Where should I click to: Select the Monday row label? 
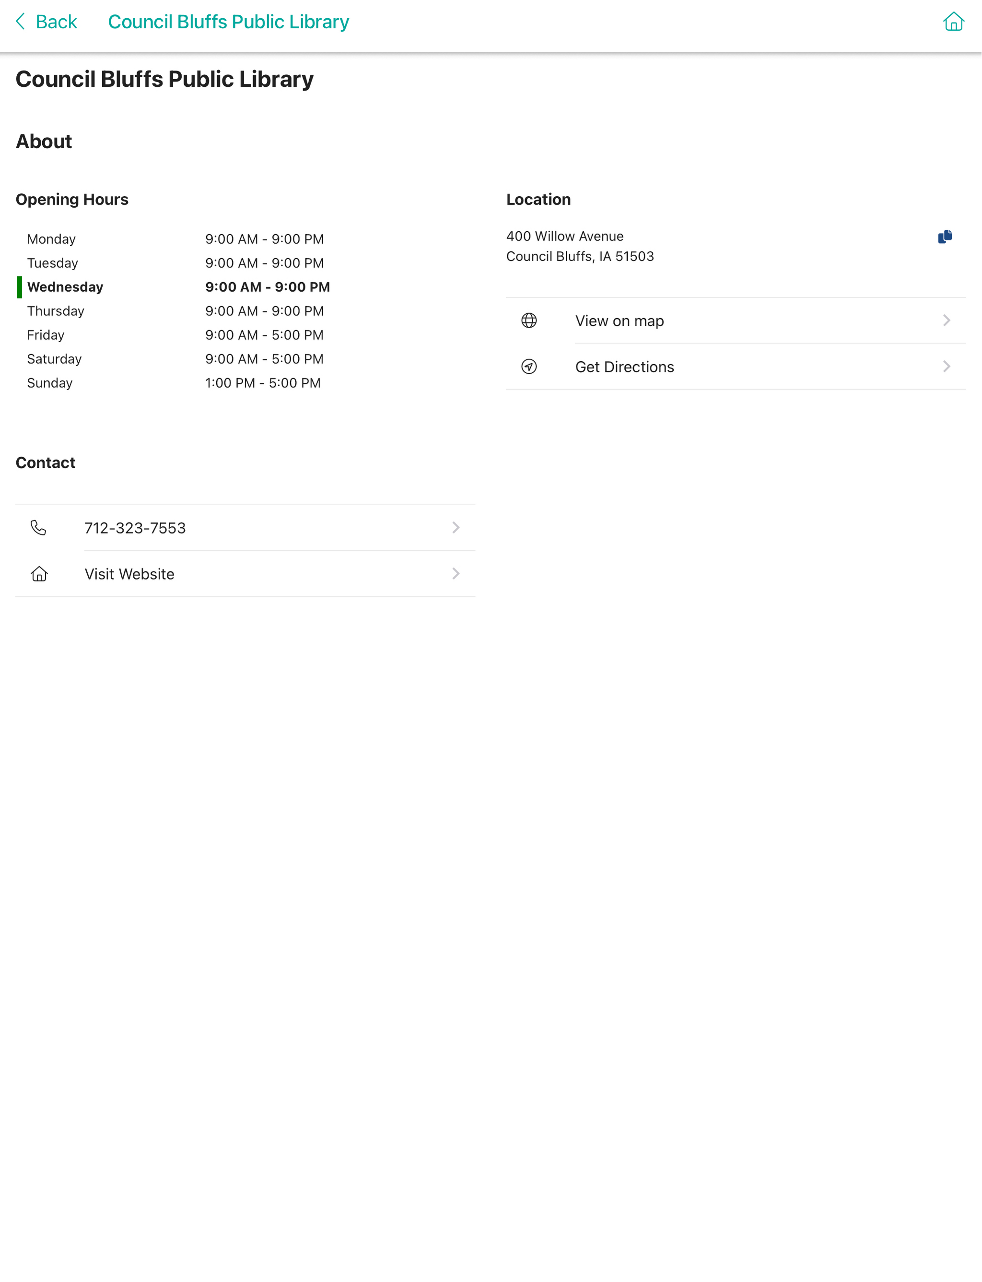coord(51,239)
